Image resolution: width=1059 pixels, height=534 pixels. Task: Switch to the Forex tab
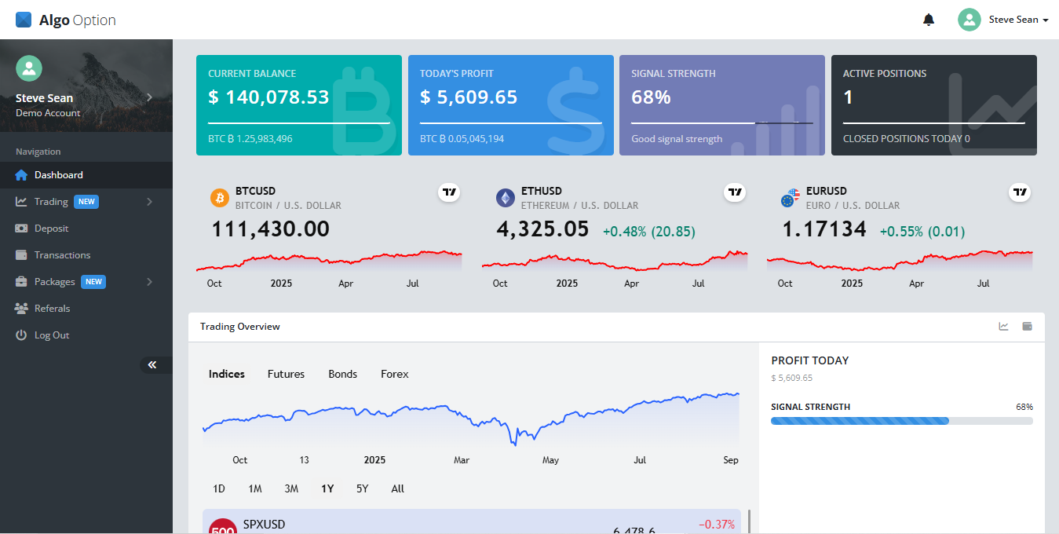pyautogui.click(x=394, y=374)
